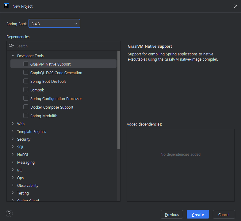The height and width of the screenshot is (221, 241).
Task: Click the dependencies list scrollbar
Action: tap(118, 100)
